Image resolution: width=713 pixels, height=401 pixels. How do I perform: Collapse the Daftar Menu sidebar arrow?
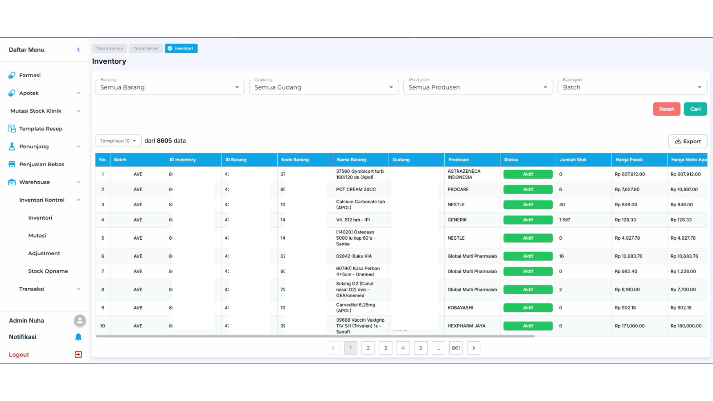click(x=78, y=50)
